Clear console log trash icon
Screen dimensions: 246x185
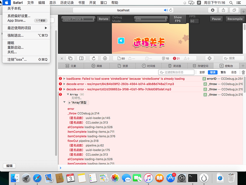(243, 72)
